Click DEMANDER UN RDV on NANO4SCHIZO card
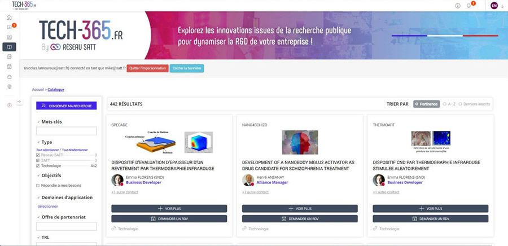 tap(300, 218)
